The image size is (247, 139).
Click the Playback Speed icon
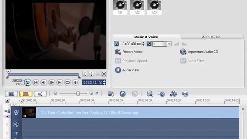[118, 61]
